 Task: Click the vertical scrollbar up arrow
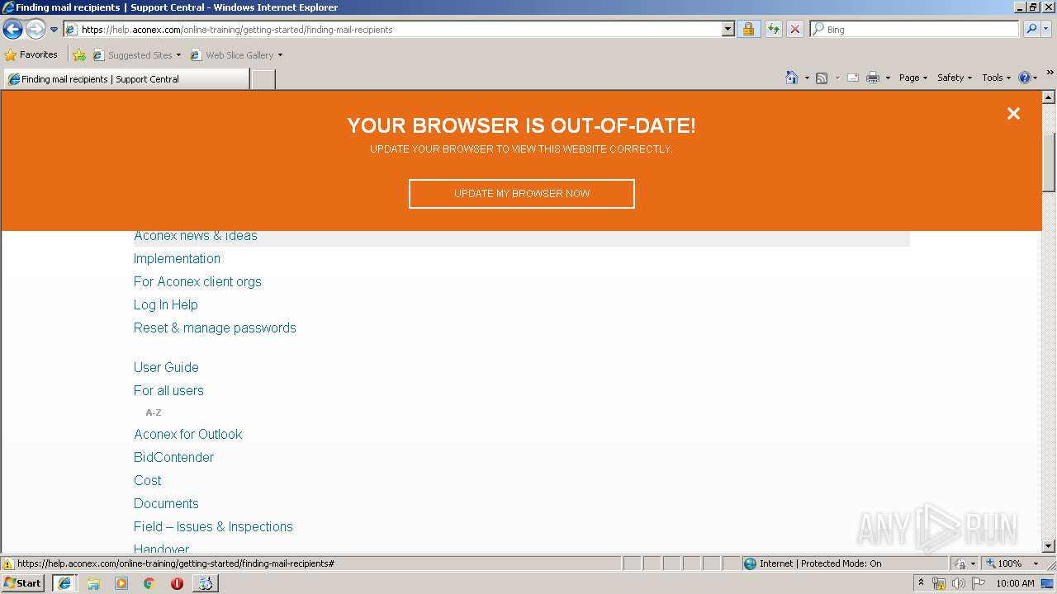[1049, 97]
